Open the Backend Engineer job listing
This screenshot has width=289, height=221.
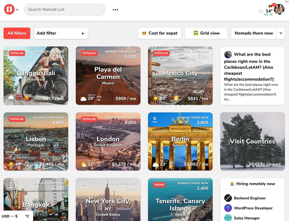(250, 198)
